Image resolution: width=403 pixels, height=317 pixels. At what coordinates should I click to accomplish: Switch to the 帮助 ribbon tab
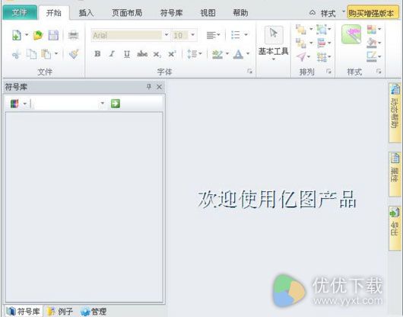[x=240, y=13]
